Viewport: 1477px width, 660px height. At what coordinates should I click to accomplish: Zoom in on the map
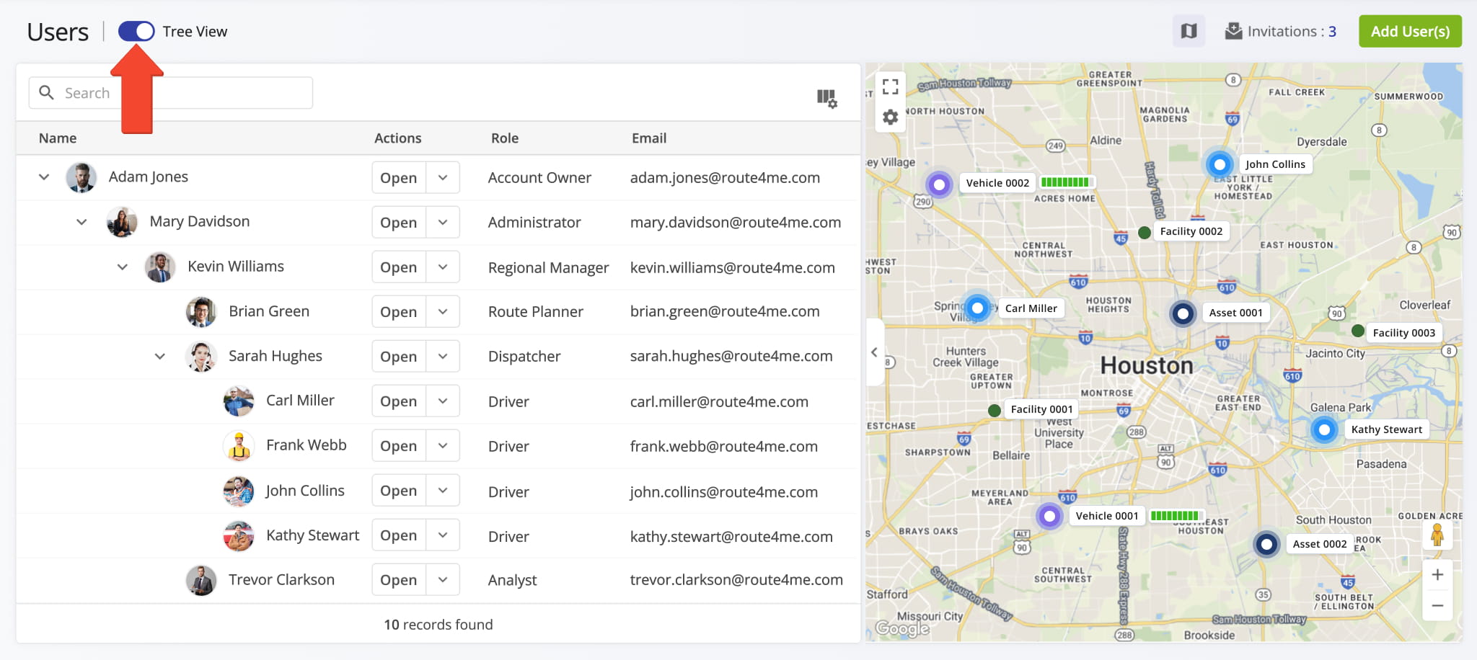coord(1437,574)
